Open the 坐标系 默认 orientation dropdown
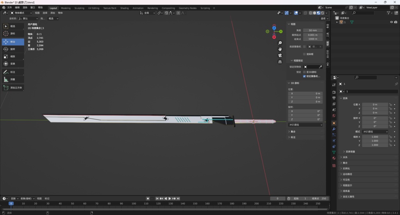Screen dimensions: 400x215 [28, 19]
